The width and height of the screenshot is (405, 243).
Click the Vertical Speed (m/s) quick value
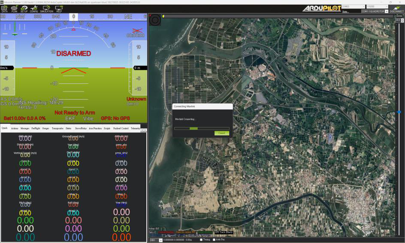pos(25,155)
